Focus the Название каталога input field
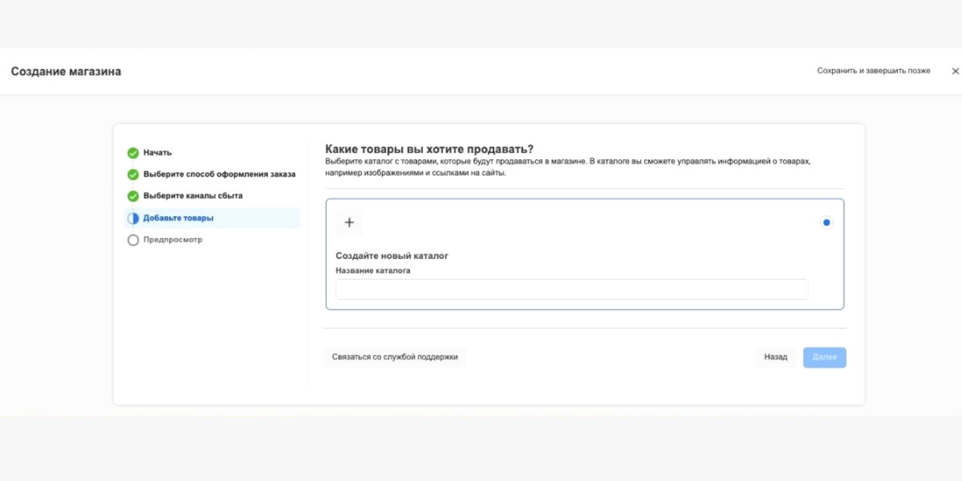The height and width of the screenshot is (481, 962). pyautogui.click(x=572, y=289)
